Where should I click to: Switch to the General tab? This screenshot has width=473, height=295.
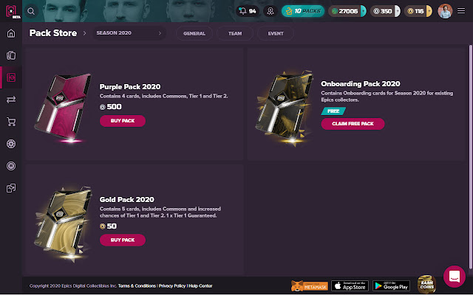click(x=194, y=33)
